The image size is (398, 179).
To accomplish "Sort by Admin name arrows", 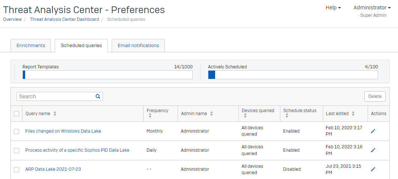I will pos(211,114).
